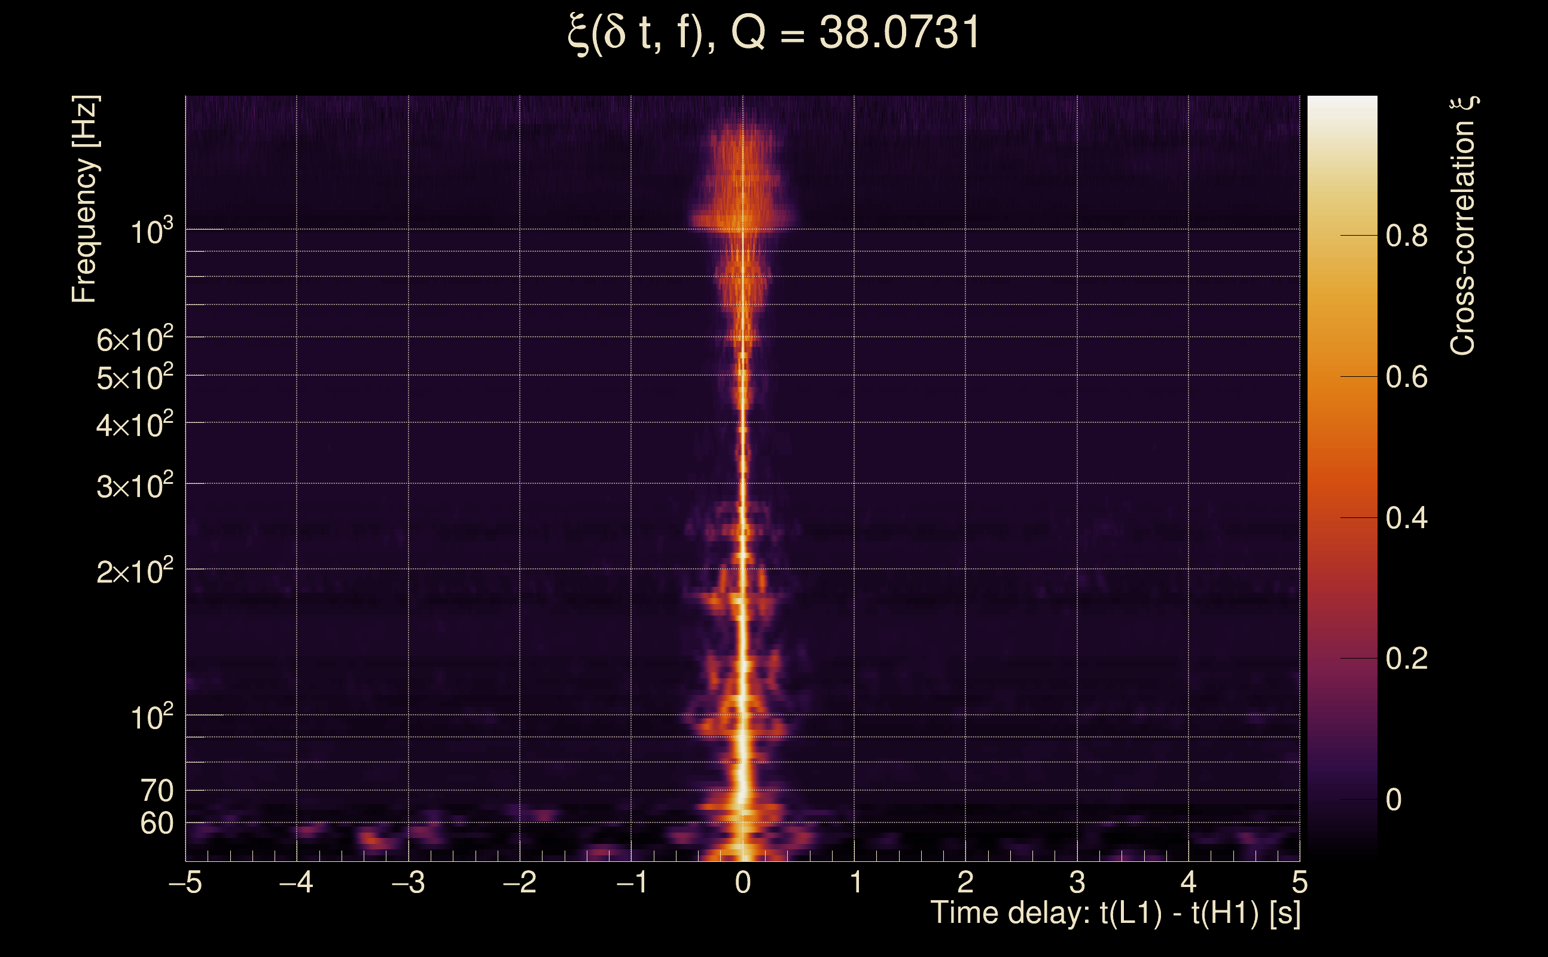This screenshot has width=1548, height=957.
Task: Click the 0.2 colorbar tick label
Action: point(1406,659)
